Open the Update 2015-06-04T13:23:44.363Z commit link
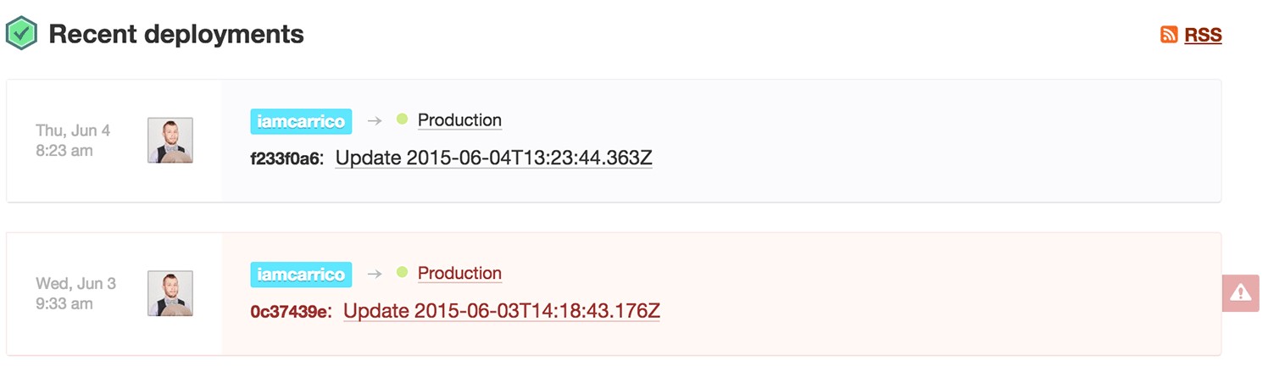 pos(493,158)
